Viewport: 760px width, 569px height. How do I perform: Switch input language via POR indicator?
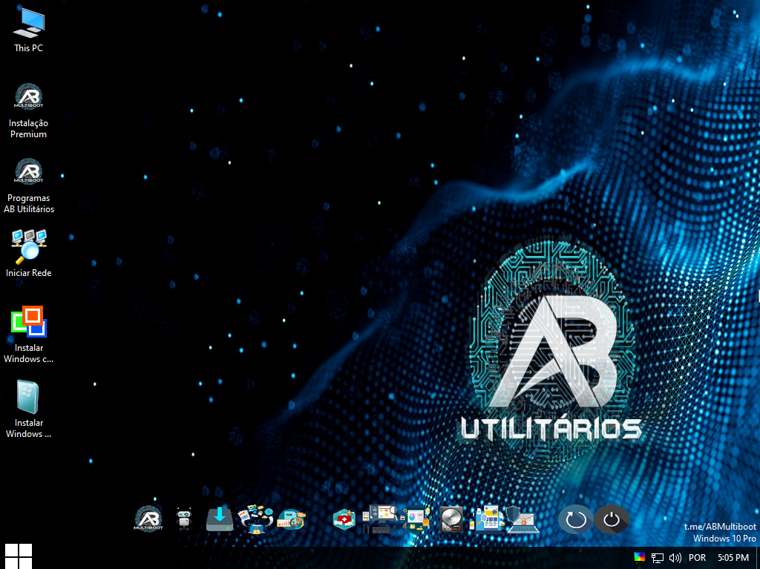pyautogui.click(x=697, y=558)
